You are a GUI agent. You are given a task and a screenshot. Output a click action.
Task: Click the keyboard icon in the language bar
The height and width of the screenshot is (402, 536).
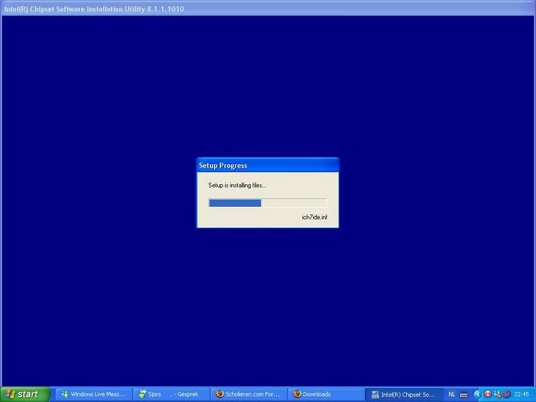point(464,395)
